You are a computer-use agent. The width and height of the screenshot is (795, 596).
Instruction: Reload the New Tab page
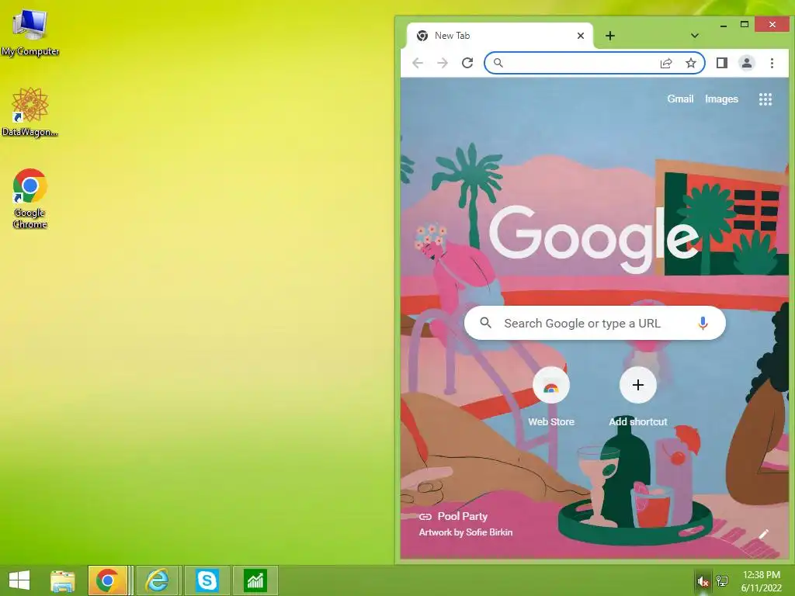pos(467,63)
